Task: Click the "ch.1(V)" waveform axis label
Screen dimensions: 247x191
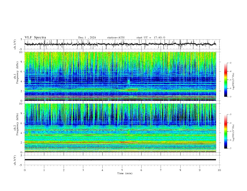Action: 15,44
